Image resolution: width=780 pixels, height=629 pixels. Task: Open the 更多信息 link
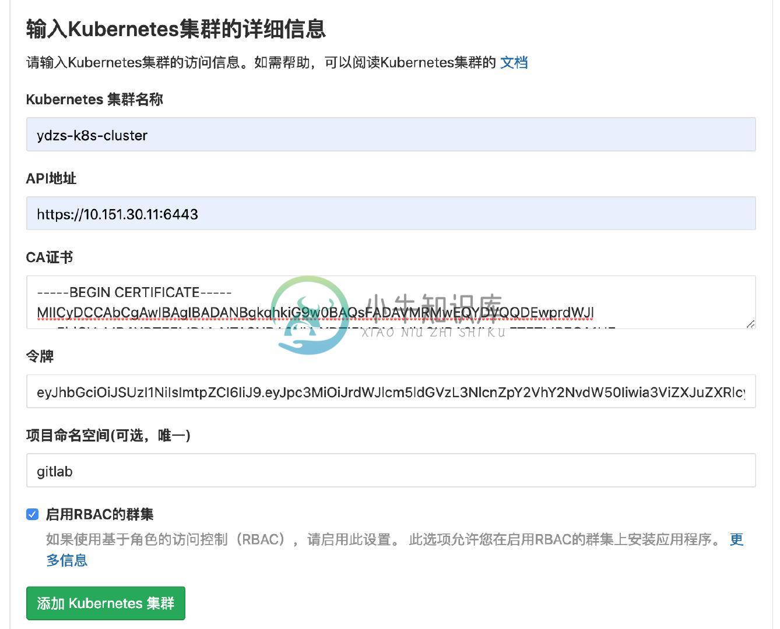737,540
